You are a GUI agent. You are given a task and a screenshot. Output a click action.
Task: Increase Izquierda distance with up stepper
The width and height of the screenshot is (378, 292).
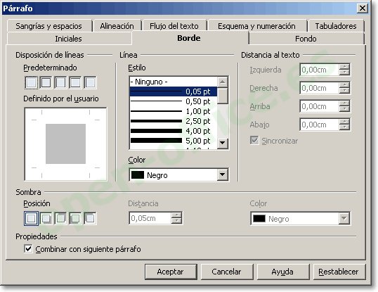pyautogui.click(x=344, y=67)
